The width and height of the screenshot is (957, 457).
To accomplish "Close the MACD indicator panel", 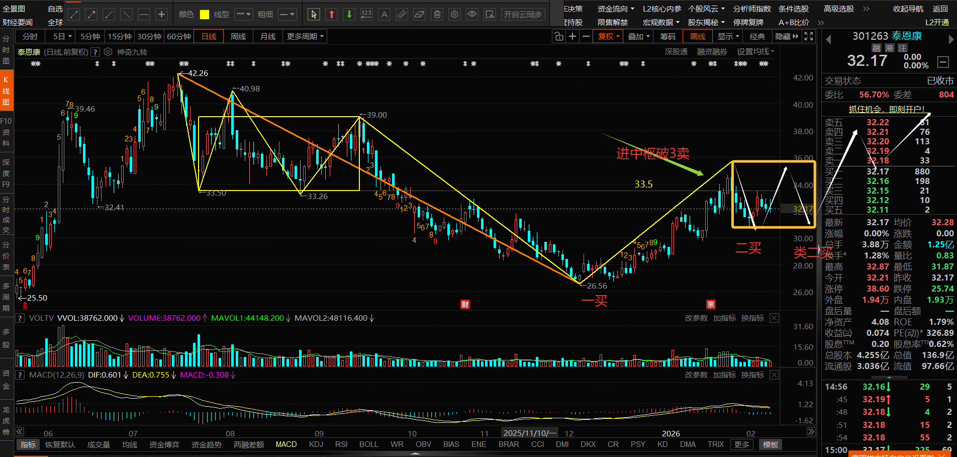I will coord(775,375).
